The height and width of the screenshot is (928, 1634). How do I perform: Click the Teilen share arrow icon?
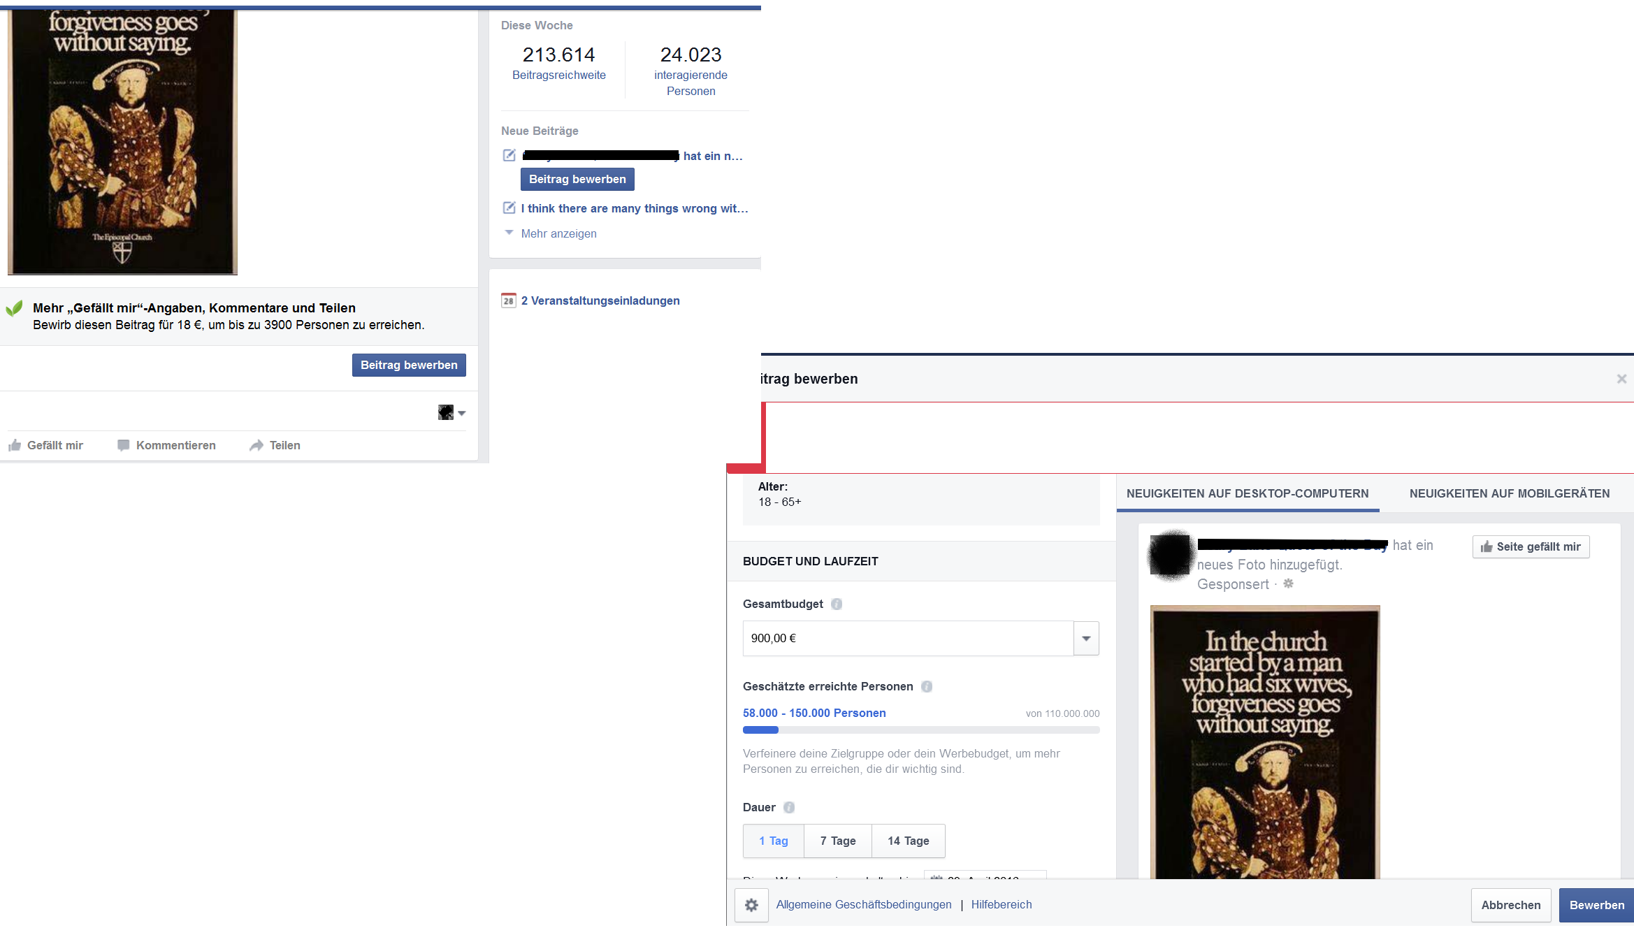[256, 445]
